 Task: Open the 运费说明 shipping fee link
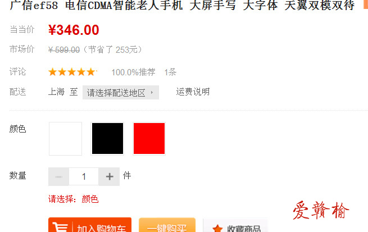coord(193,92)
